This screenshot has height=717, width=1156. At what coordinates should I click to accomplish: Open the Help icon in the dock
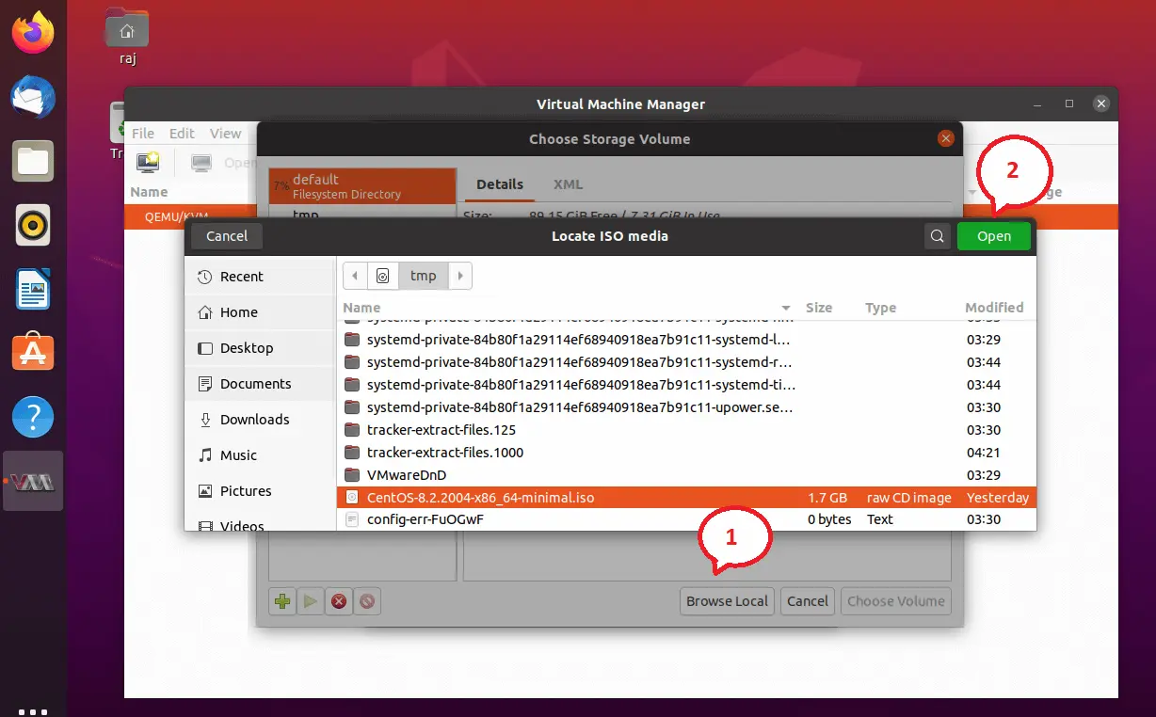(x=33, y=417)
